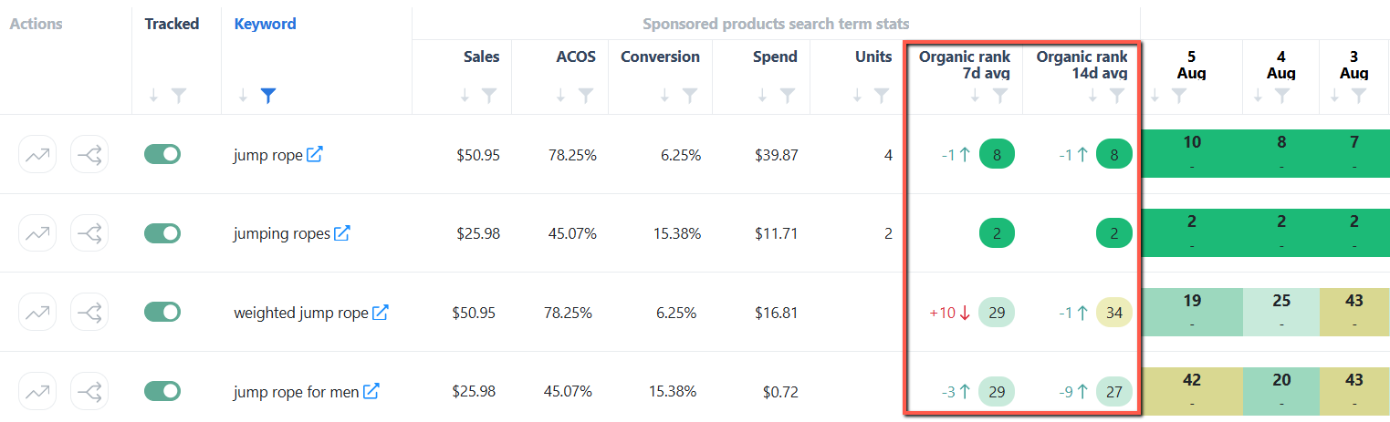
Task: Open trend chart for jump rope row
Action: (x=37, y=155)
